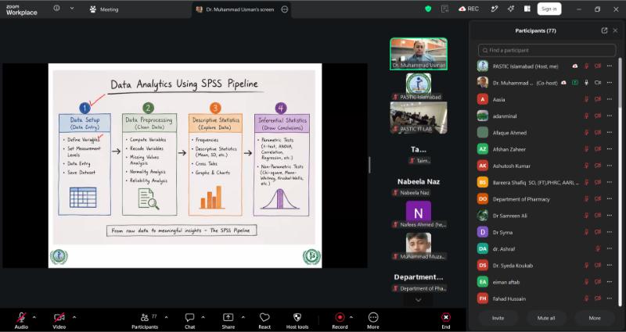This screenshot has height=332, width=626.
Task: Open screen share options ellipsis in the tab
Action: tap(284, 9)
